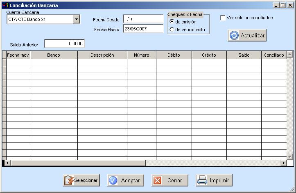Click the vertical scrollbar down arrow
This screenshot has width=296, height=193.
290,156
